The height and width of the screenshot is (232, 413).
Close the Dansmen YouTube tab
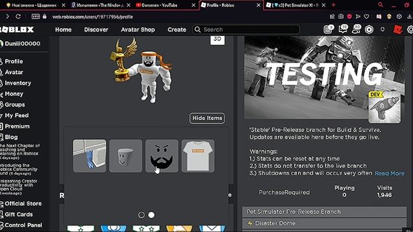click(194, 5)
